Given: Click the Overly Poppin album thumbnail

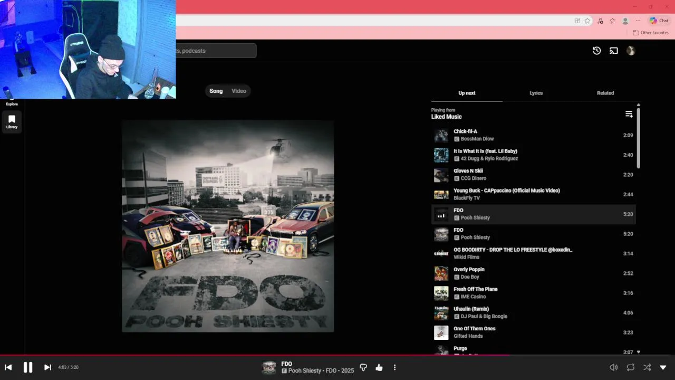Looking at the screenshot, I should pyautogui.click(x=441, y=273).
